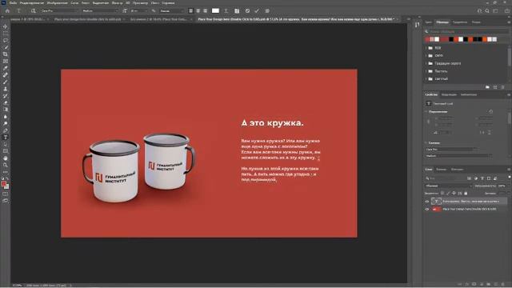Open Character and Paragraph panels icon
Viewport: 512px width, 288px height.
click(237, 10)
